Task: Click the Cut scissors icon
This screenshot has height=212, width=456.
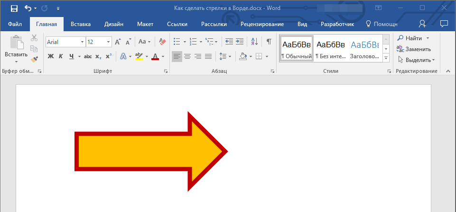Action: click(x=34, y=38)
